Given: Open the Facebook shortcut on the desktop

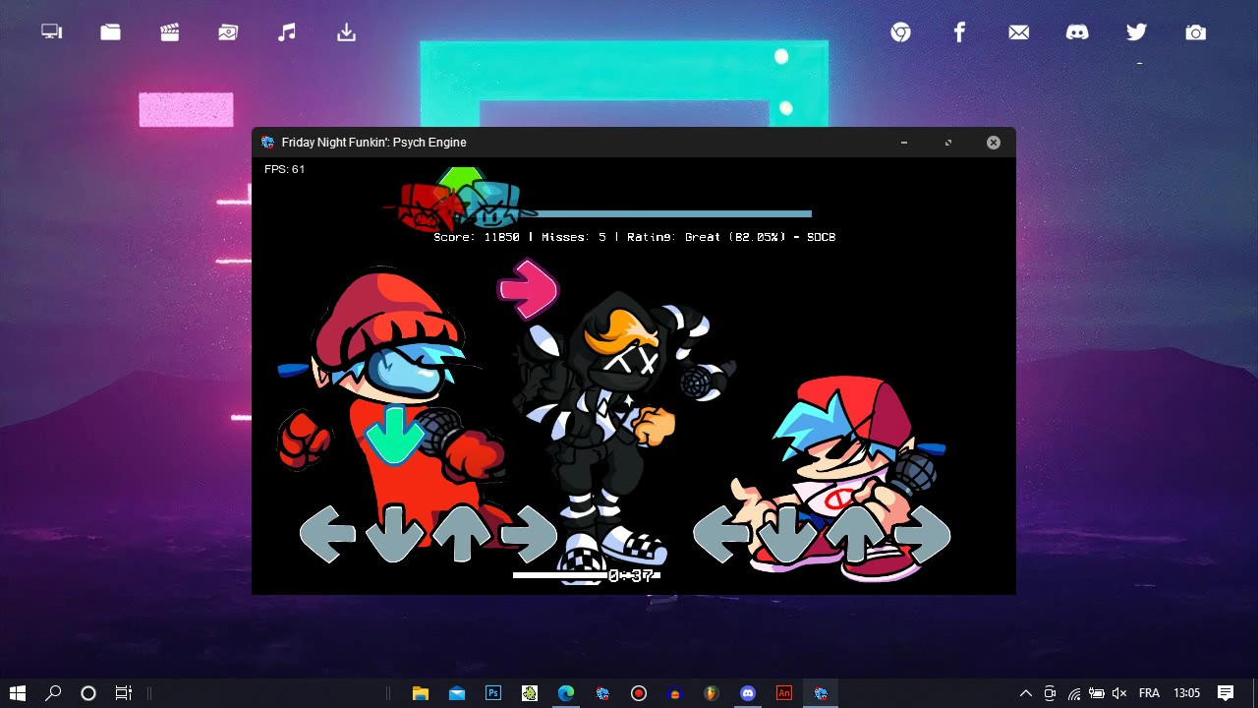Looking at the screenshot, I should point(959,31).
